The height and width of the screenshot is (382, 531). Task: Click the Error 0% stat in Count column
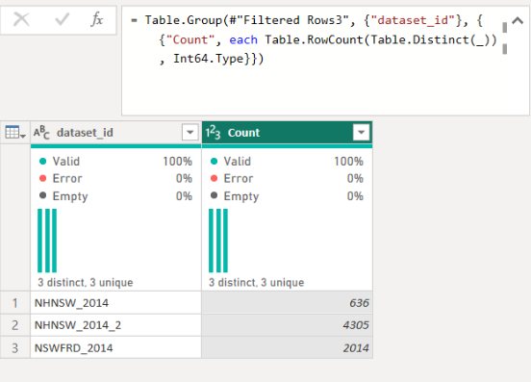(287, 178)
